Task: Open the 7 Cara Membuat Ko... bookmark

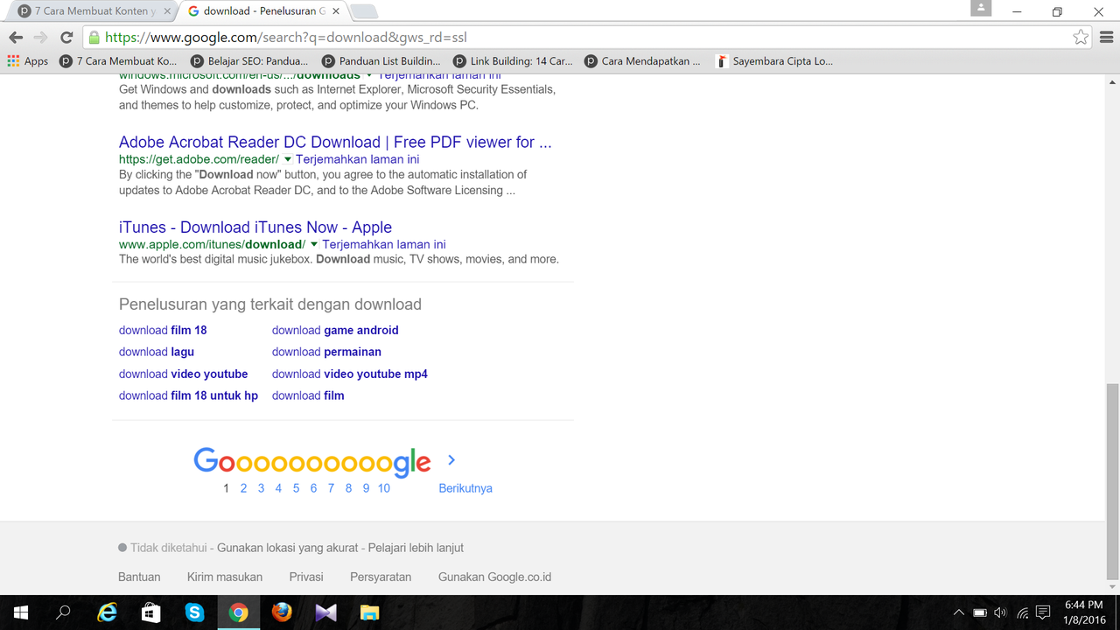Action: tap(118, 61)
